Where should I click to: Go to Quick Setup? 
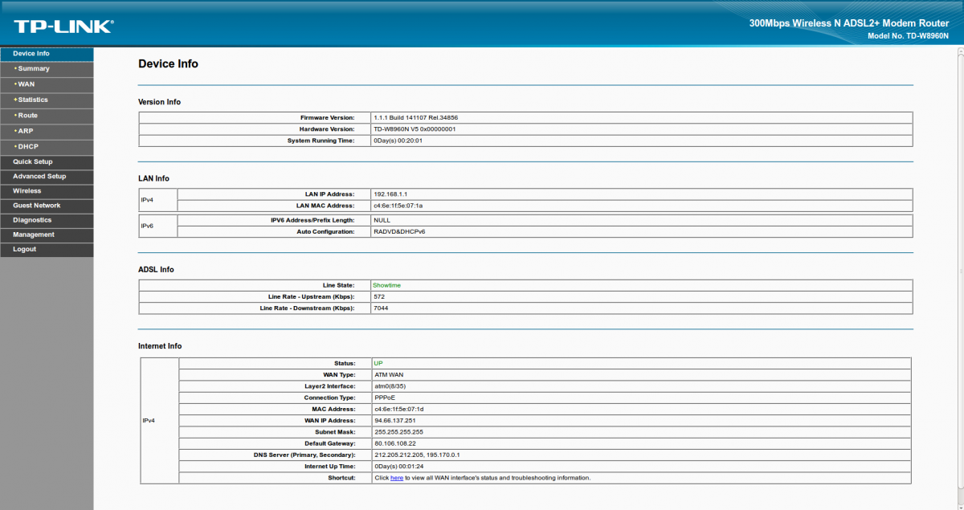click(47, 161)
